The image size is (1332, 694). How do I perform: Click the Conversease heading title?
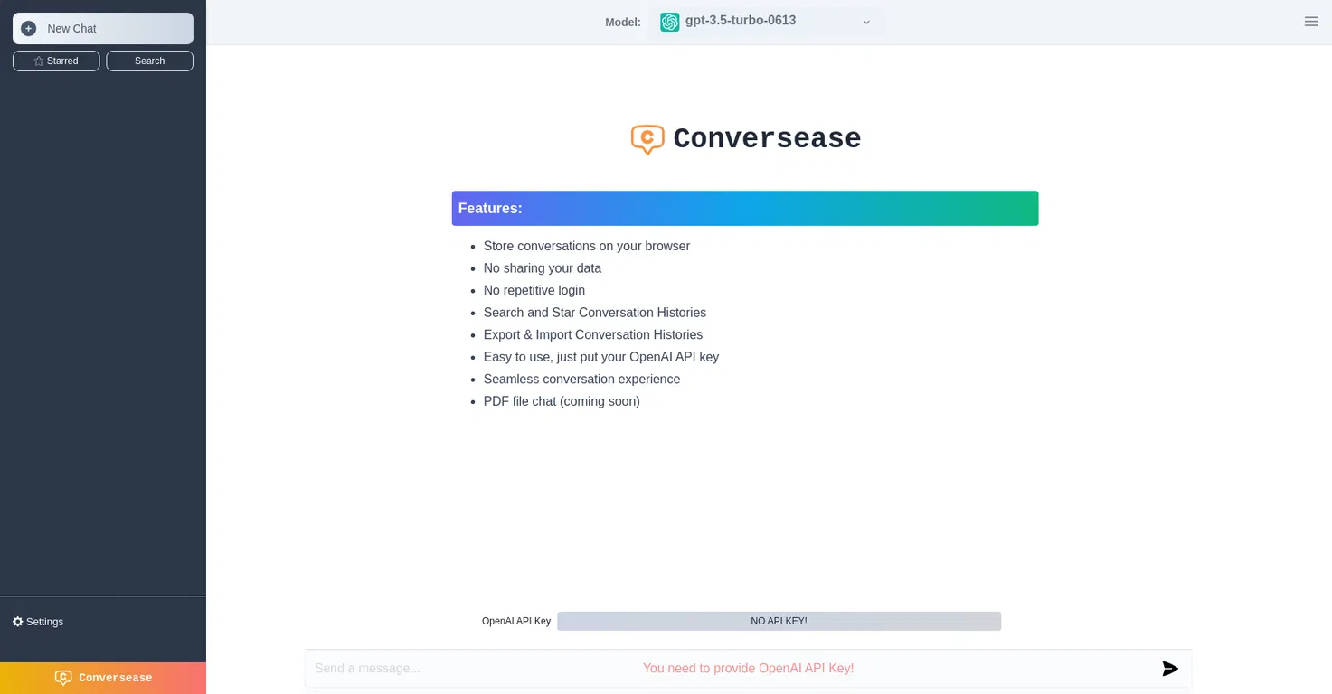tap(767, 139)
